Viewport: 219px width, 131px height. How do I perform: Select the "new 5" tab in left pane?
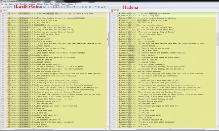click(4, 11)
